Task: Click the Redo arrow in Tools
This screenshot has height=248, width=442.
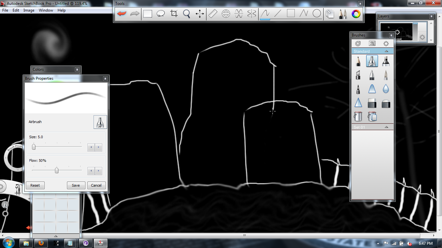Action: (x=135, y=14)
